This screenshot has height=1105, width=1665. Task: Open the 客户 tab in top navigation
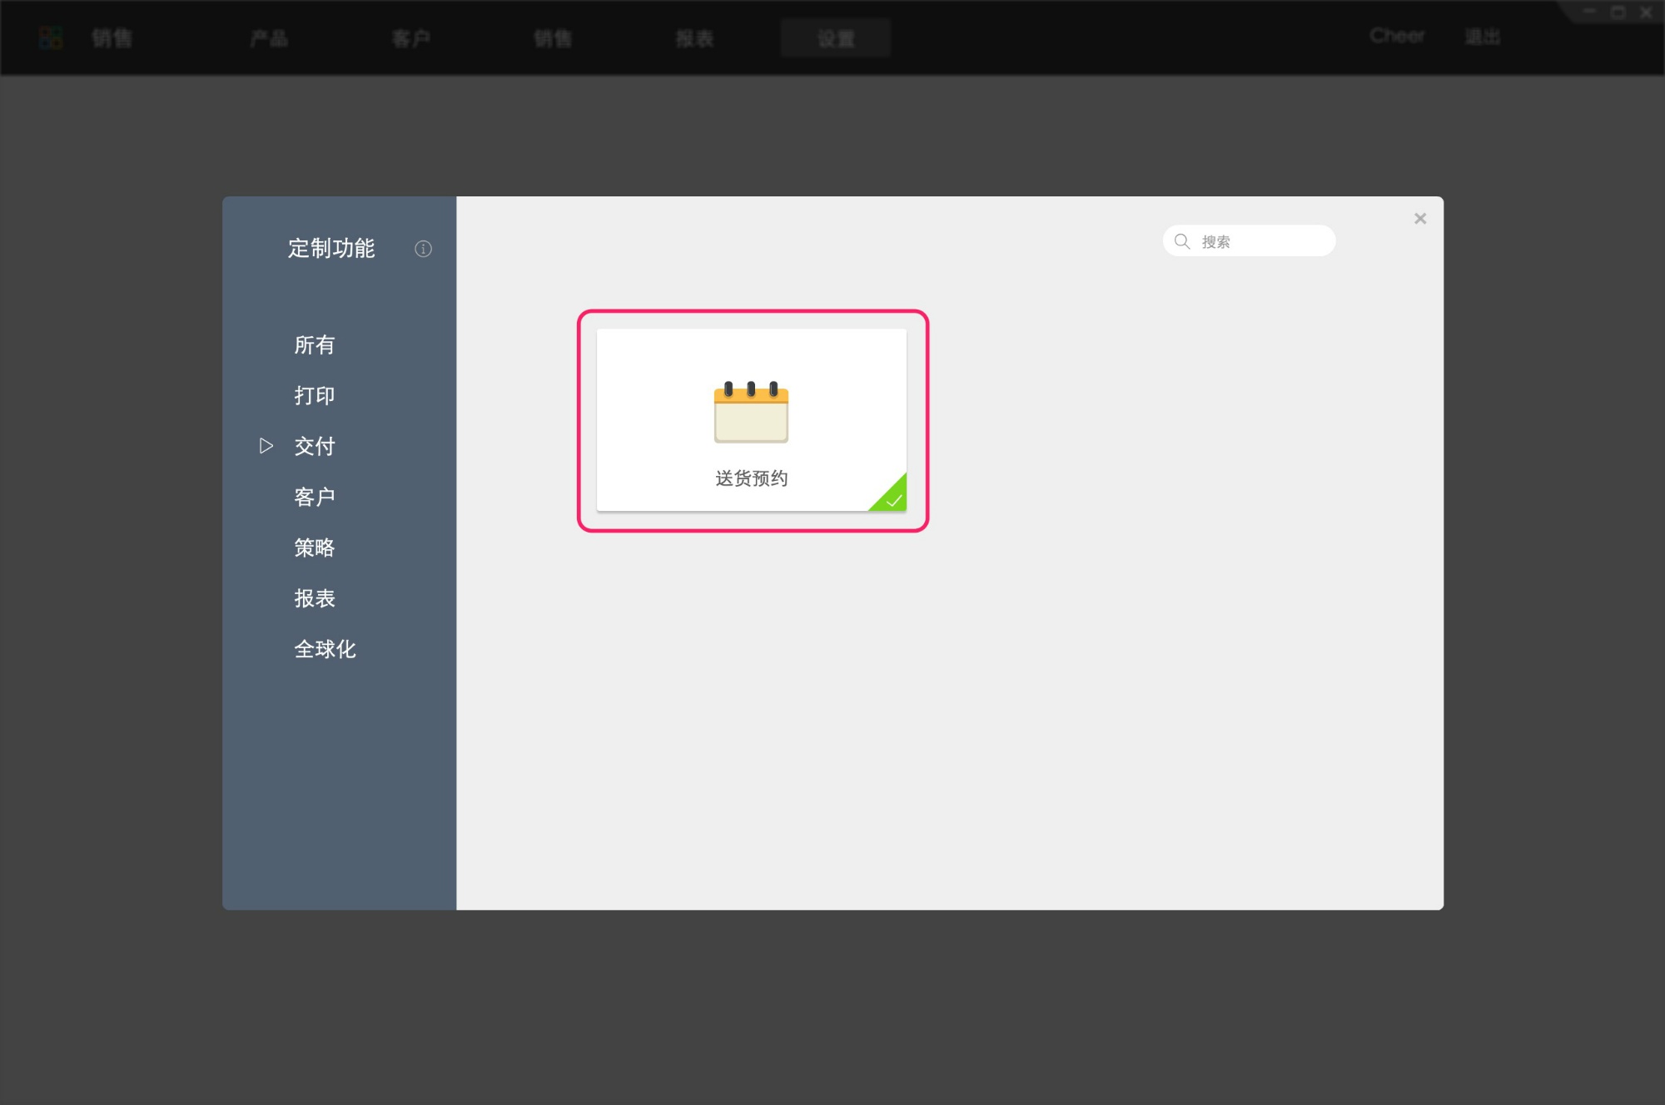[411, 38]
